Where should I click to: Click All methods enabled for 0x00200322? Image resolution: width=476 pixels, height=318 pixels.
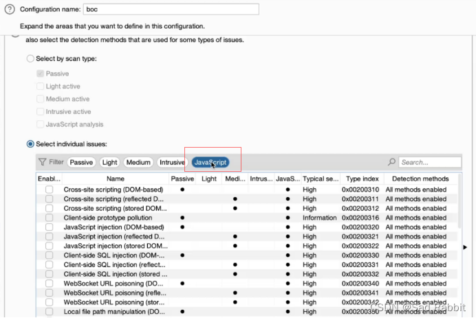pyautogui.click(x=416, y=246)
